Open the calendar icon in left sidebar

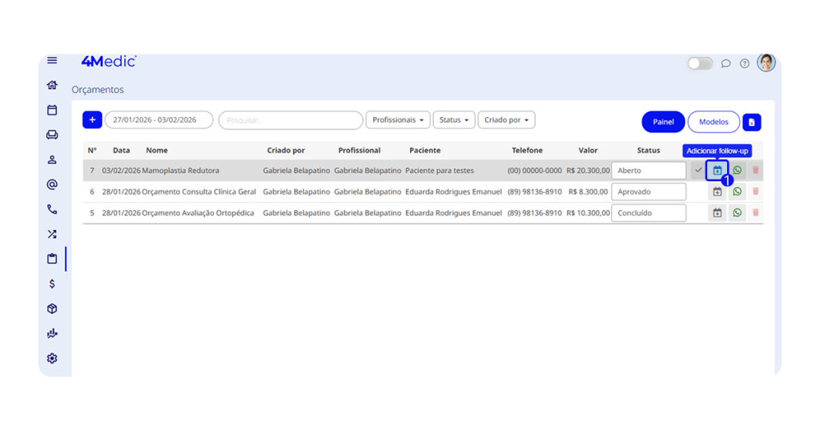tap(52, 110)
